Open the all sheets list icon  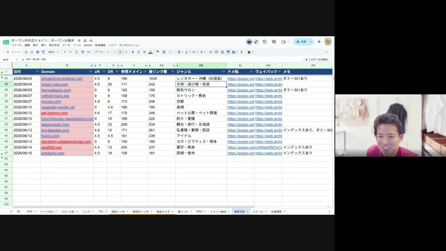point(18,212)
